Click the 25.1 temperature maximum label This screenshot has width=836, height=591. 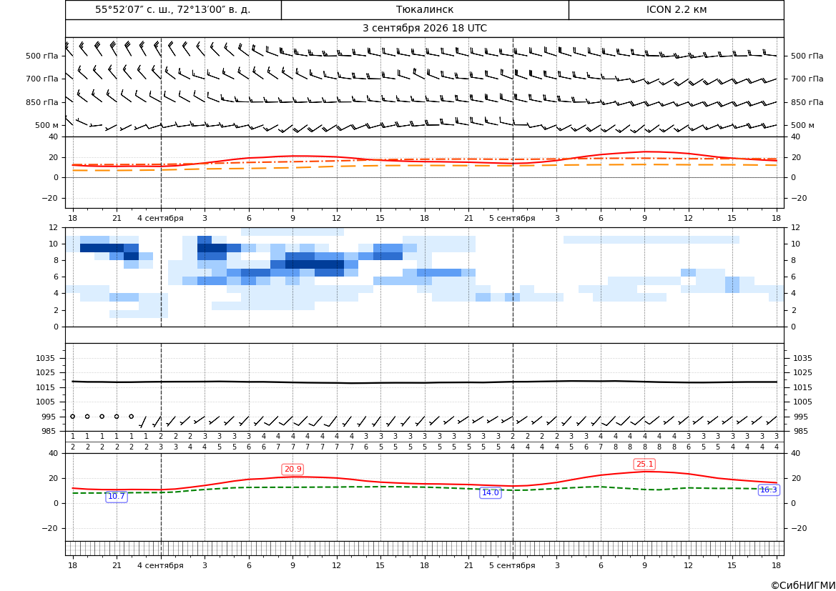(644, 464)
